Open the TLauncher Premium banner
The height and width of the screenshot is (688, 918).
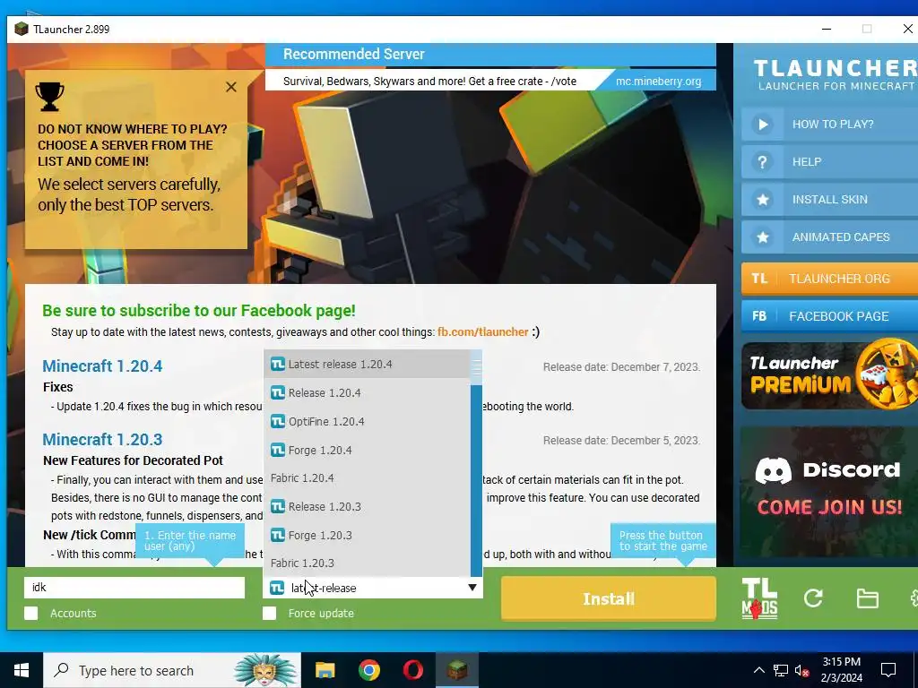(x=829, y=375)
